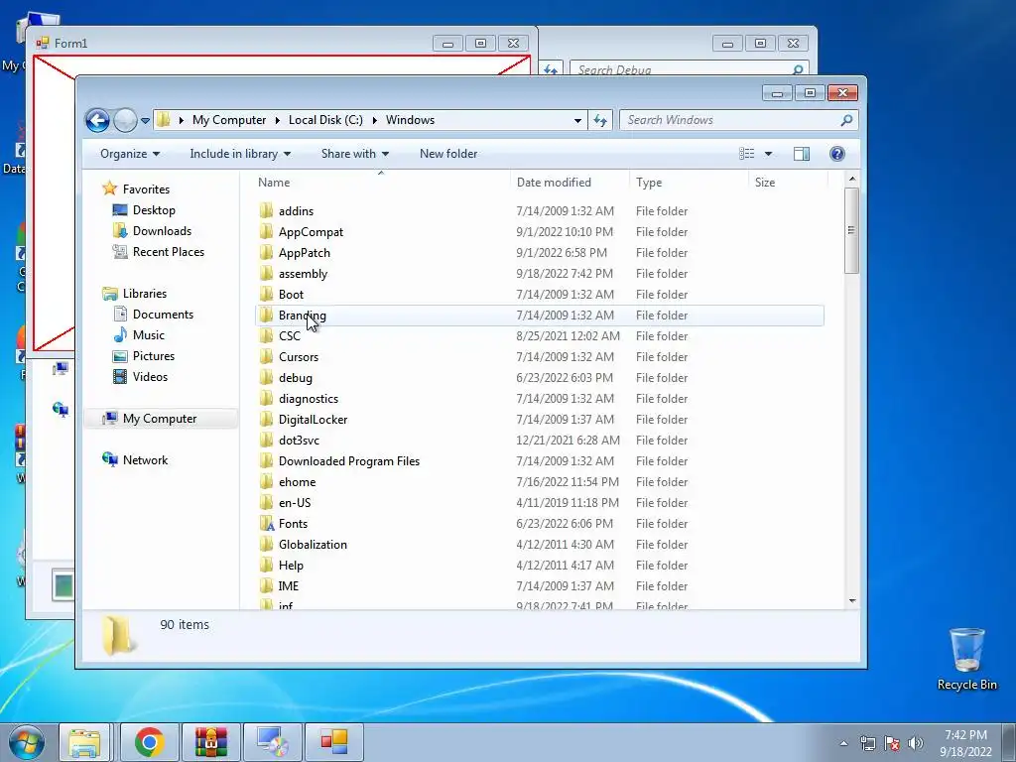Image resolution: width=1016 pixels, height=762 pixels.
Task: Open WinRAR from the taskbar
Action: (x=211, y=742)
